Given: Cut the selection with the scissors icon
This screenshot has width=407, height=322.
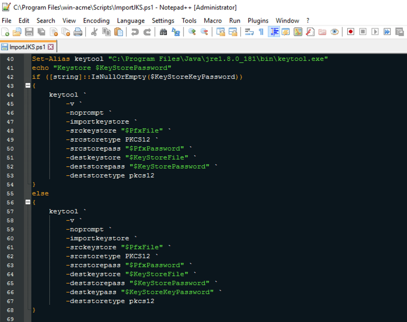Looking at the screenshot, I should tap(94, 32).
